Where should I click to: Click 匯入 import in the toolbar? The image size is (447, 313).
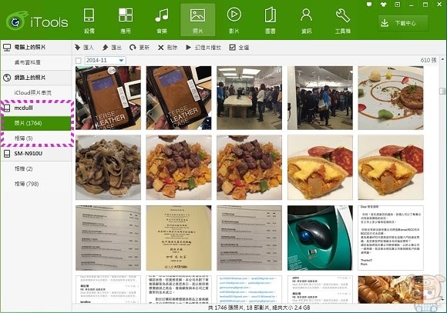[x=84, y=47]
